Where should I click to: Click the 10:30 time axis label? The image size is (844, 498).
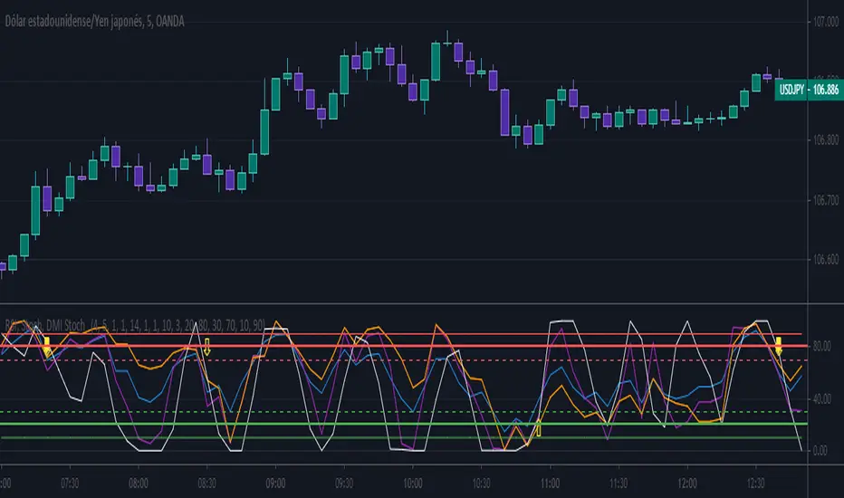481,482
